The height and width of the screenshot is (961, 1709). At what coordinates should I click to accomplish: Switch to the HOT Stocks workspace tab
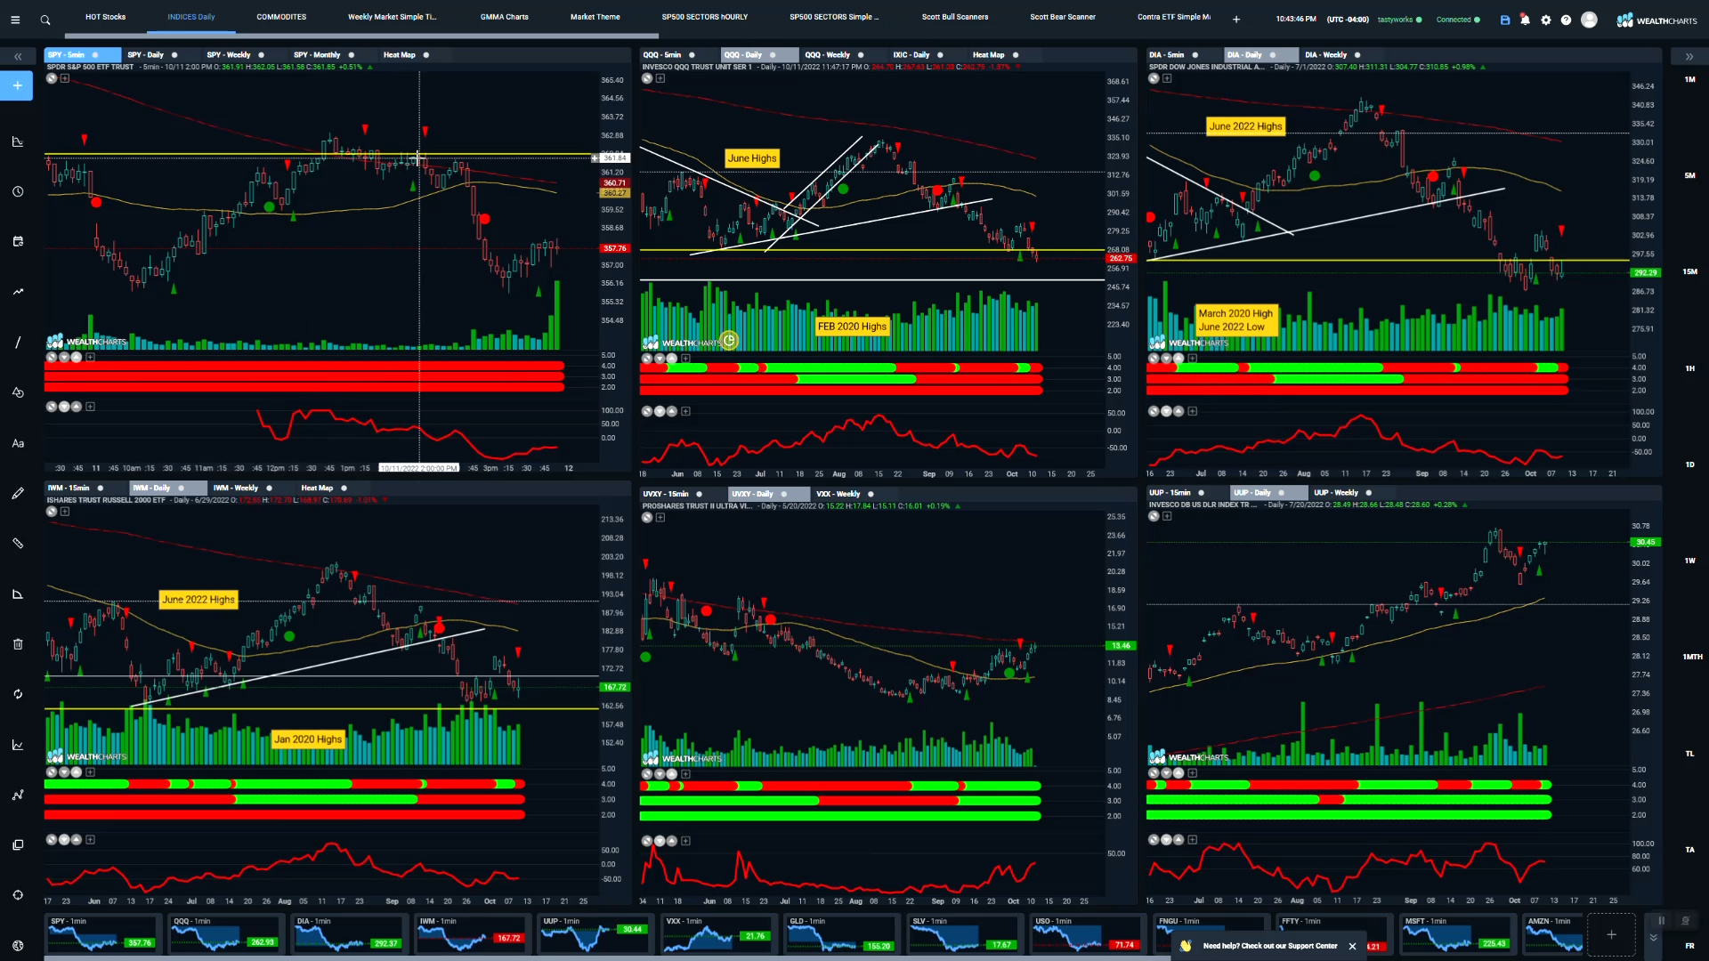coord(105,17)
